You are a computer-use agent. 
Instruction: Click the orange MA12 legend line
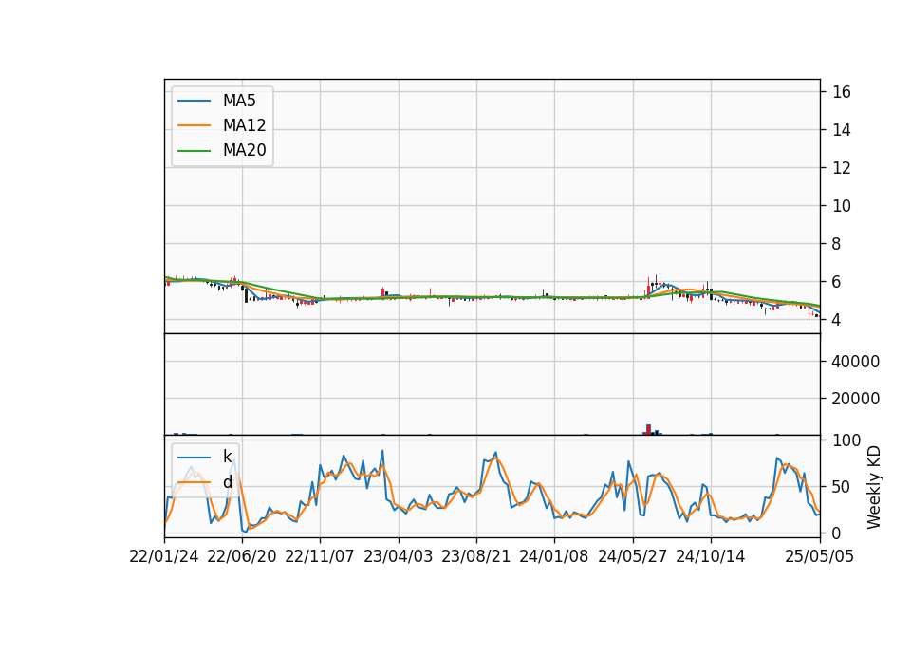(194, 125)
